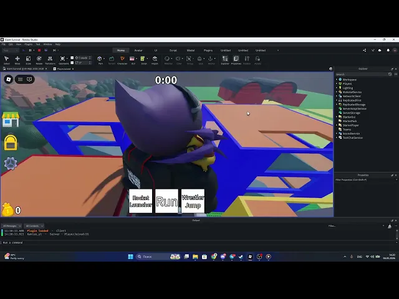Select the Move tool in the toolbar
Viewport: 399px width, 299px height.
pos(17,60)
